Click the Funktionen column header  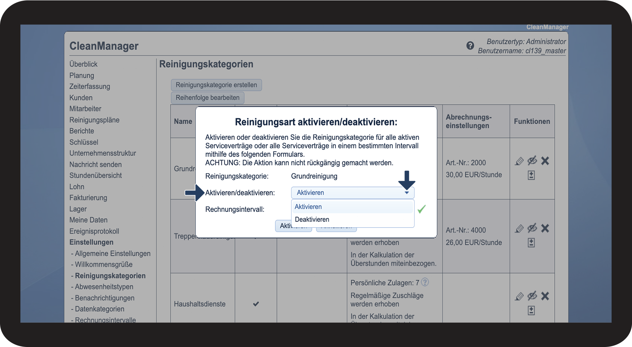coord(532,122)
